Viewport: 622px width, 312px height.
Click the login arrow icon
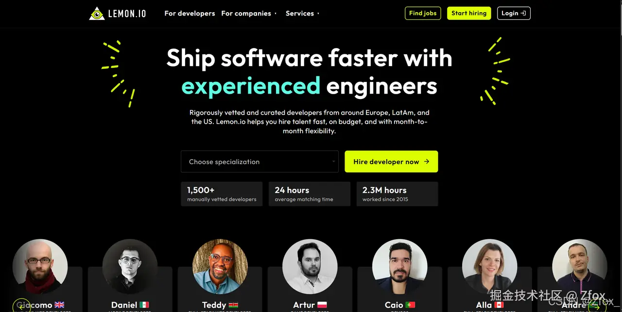(x=523, y=13)
